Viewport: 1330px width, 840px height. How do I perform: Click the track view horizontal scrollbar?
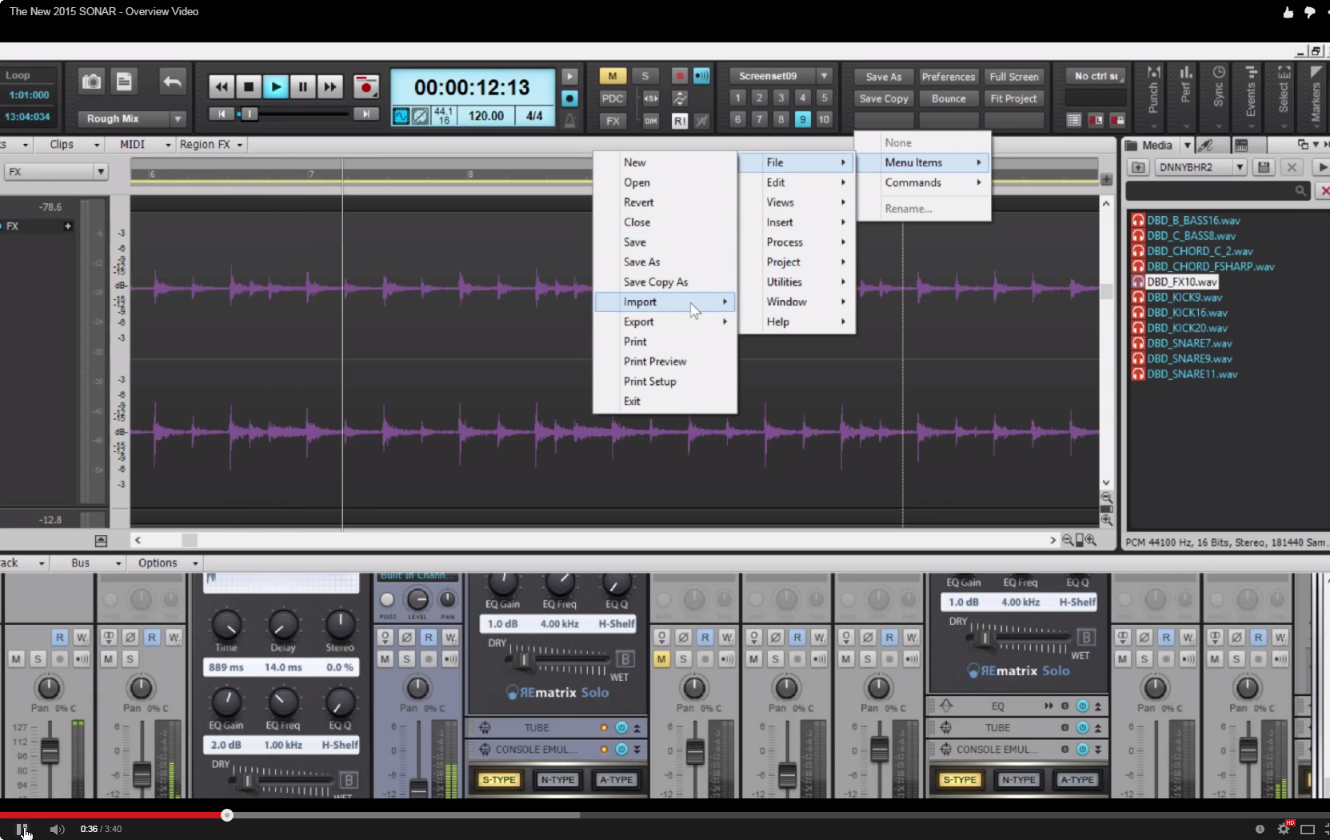tap(594, 541)
